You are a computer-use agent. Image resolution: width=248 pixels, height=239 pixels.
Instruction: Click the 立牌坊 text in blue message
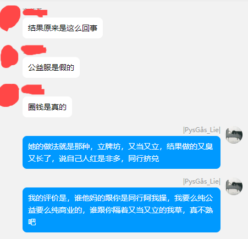tap(109, 146)
